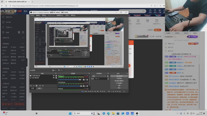Screen dimensions: 207x116
Task: Switch to the 场景 tab below sources
Action: (x=39, y=88)
